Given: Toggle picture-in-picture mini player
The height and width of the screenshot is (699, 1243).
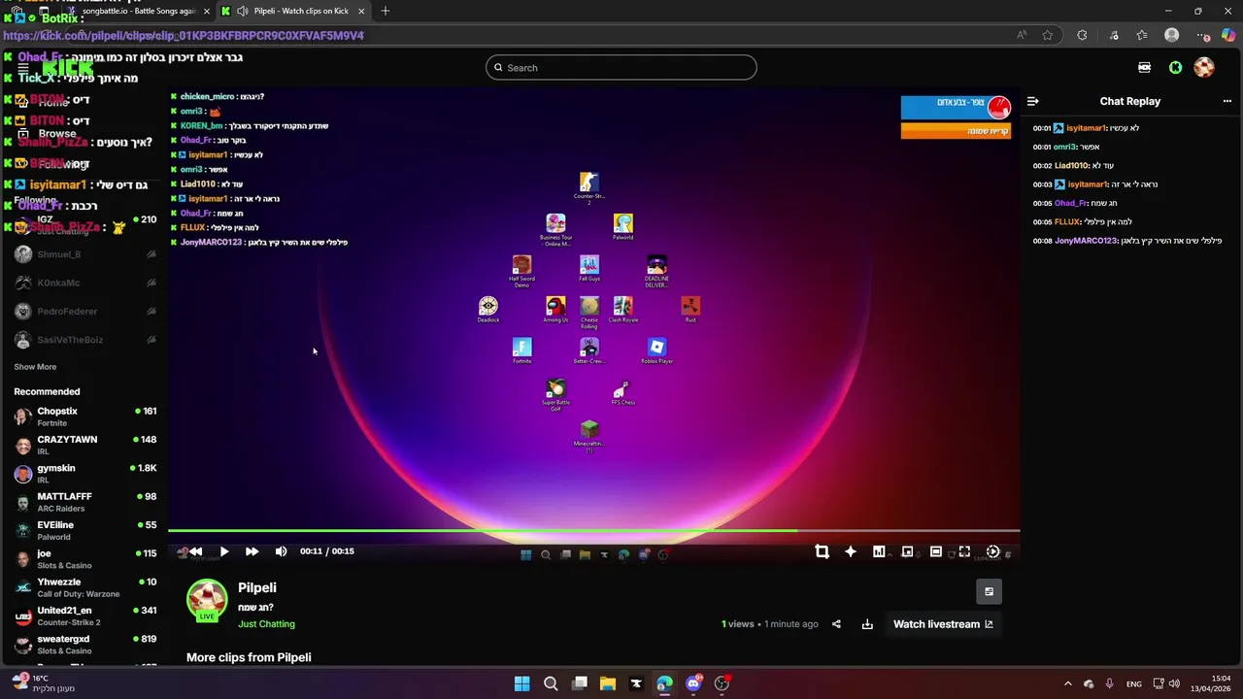Looking at the screenshot, I should (x=907, y=551).
